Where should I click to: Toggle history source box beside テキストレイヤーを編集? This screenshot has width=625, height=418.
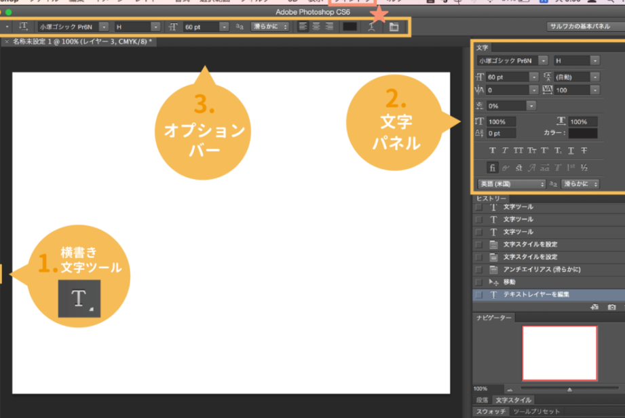(x=479, y=294)
